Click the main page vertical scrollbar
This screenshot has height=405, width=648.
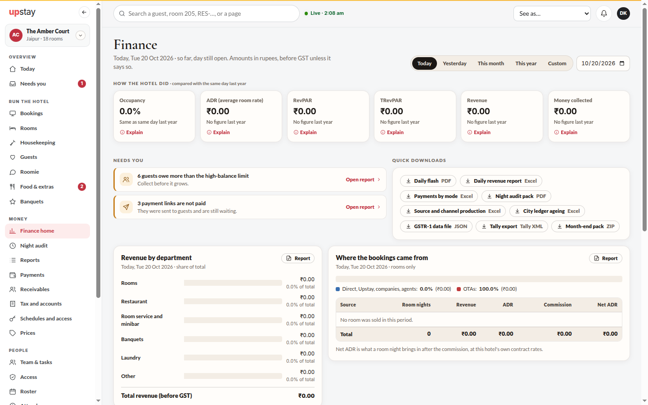[644, 119]
